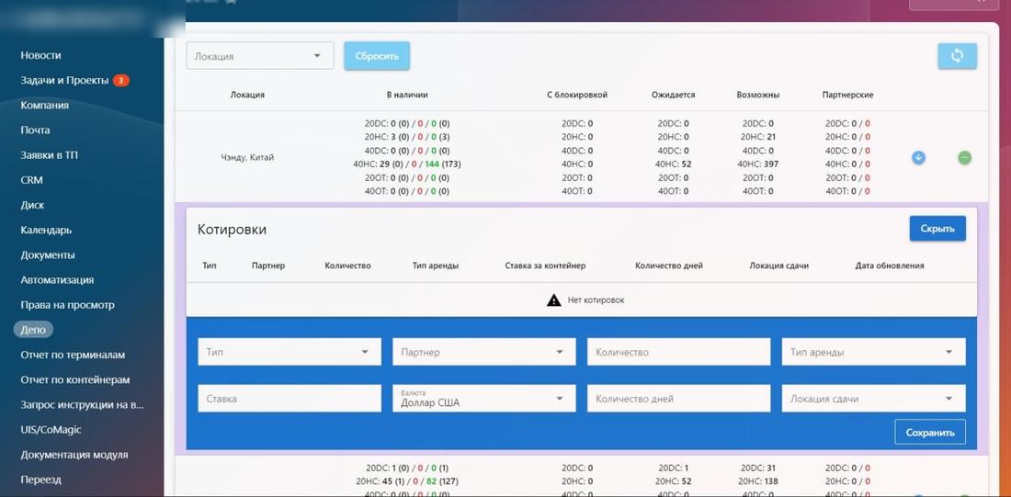Click the blue down-arrow icon for Чэнду
The image size is (1011, 497).
tap(918, 157)
